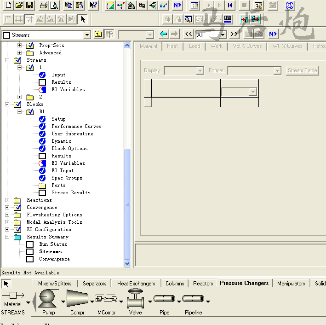Open Run Status in Results Summary
Viewport: 326px width, 325px height.
click(53, 244)
